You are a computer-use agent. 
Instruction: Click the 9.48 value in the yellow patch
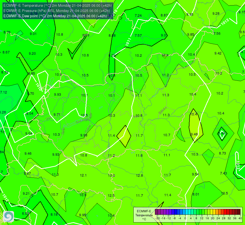tap(194, 134)
